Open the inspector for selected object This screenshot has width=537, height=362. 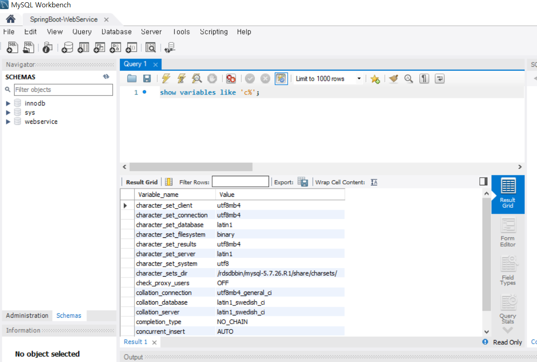pos(47,47)
